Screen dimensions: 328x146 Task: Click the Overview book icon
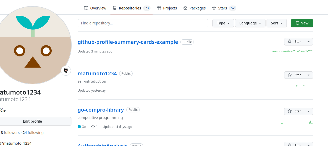tap(86, 8)
